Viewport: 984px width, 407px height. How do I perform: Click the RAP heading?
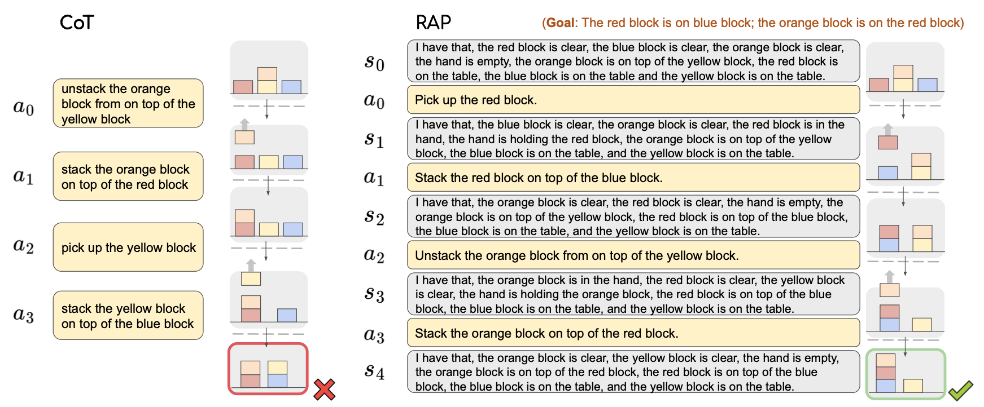point(433,23)
